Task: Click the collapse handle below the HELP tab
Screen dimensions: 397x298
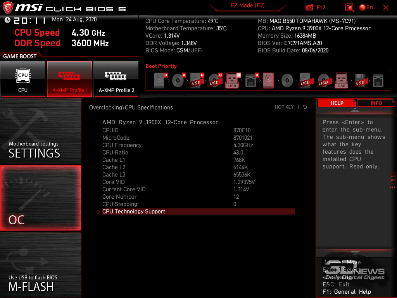Action: tap(355, 110)
